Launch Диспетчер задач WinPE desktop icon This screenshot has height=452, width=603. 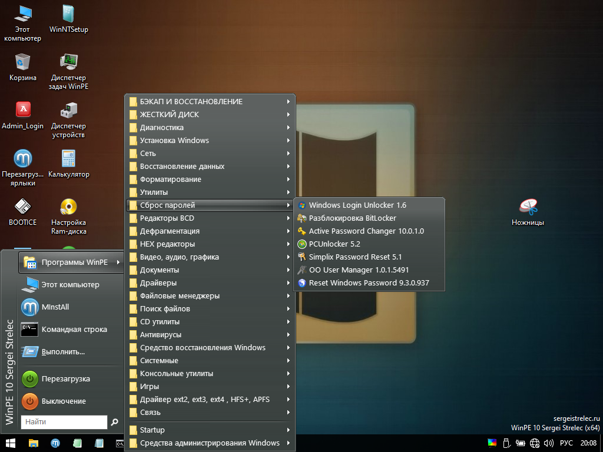click(x=68, y=72)
